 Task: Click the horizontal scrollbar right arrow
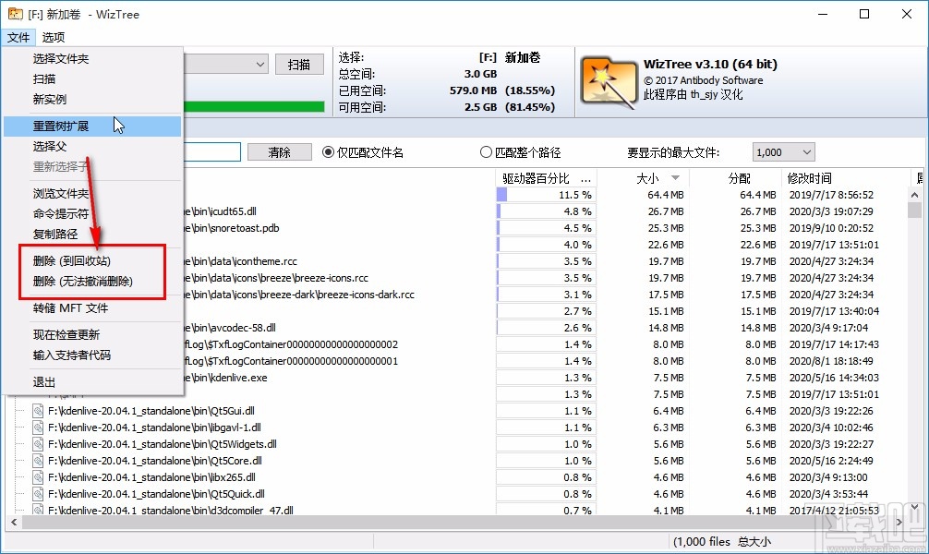coord(899,522)
